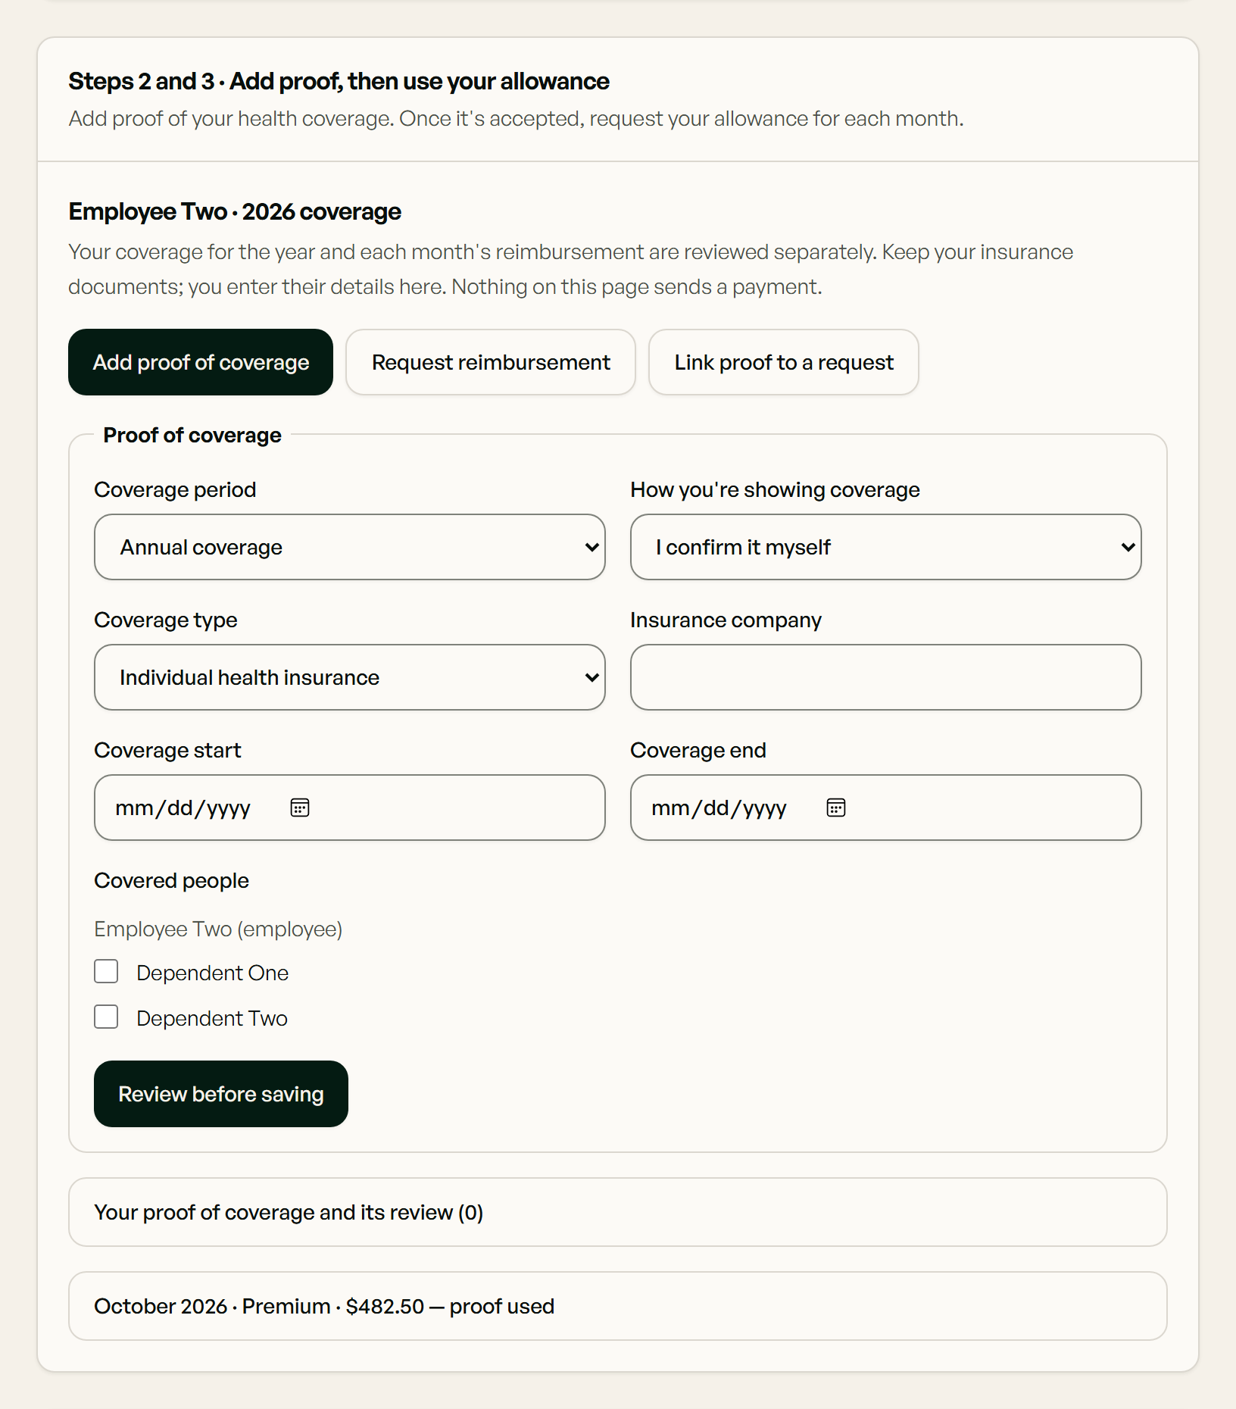Image resolution: width=1236 pixels, height=1409 pixels.
Task: Click the Covered people label
Action: [x=171, y=880]
